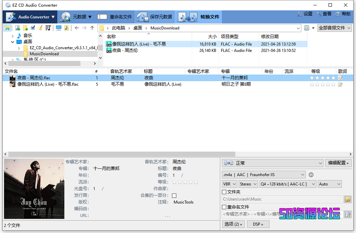
Task: Click the 编辑配置 button
Action: pos(338,163)
